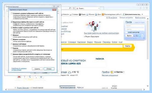The width and height of the screenshot is (152, 93).
Task: Click the Nokia logo in the advertisement
Action: [100, 59]
